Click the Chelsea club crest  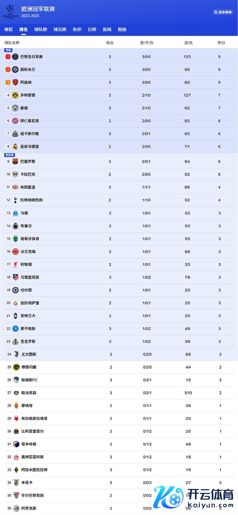coord(15,290)
